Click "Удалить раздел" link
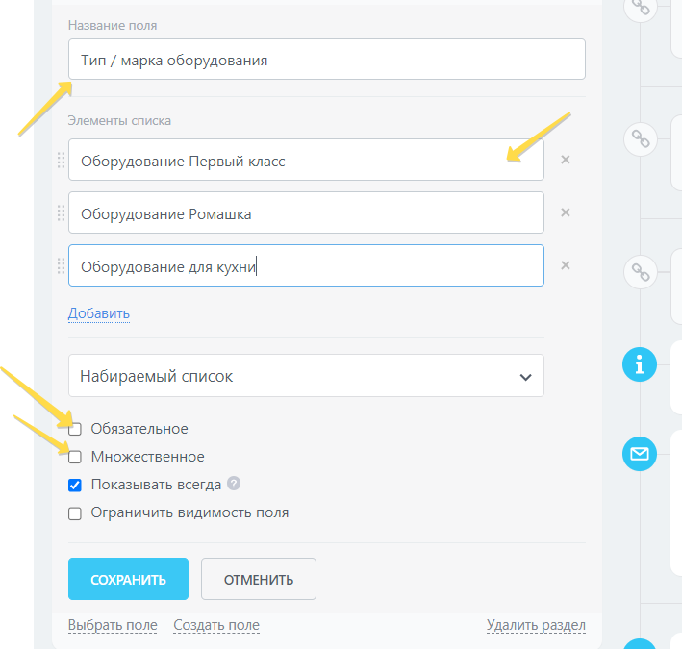Screen dimensions: 682x649 tap(536, 625)
